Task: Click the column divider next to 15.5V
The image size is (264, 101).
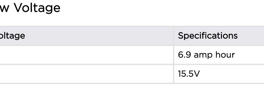Action: click(174, 74)
